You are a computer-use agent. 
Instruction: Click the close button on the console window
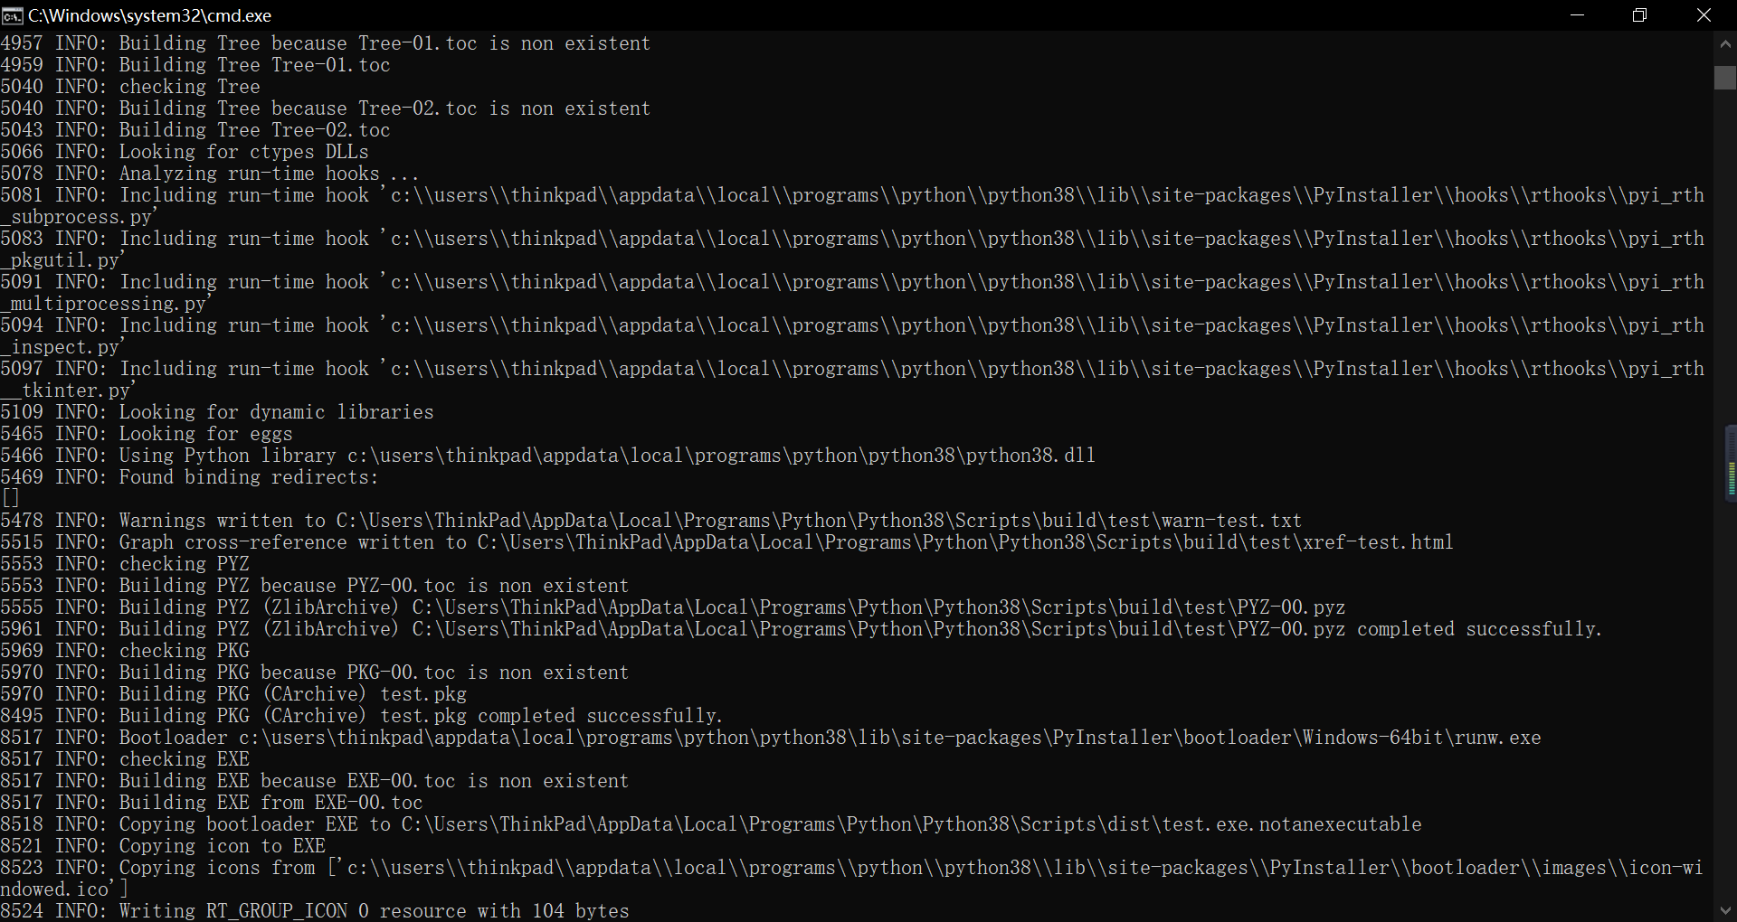(1704, 14)
